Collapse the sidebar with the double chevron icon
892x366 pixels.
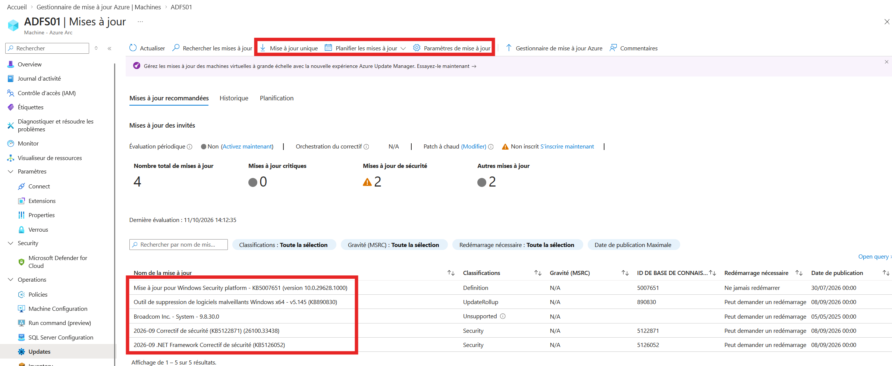coord(110,49)
